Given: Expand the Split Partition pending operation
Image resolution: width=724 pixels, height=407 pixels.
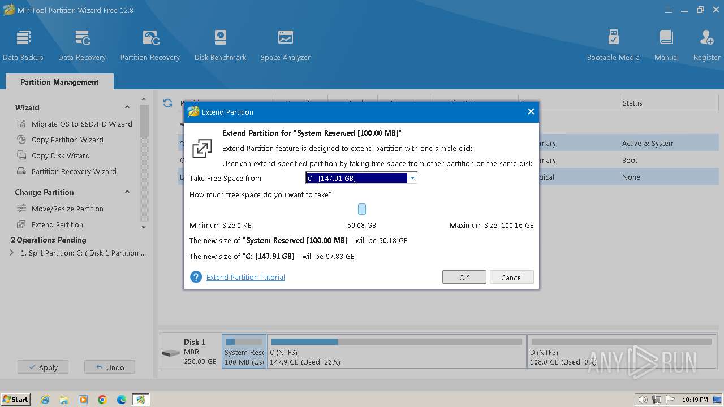Looking at the screenshot, I should coord(12,253).
